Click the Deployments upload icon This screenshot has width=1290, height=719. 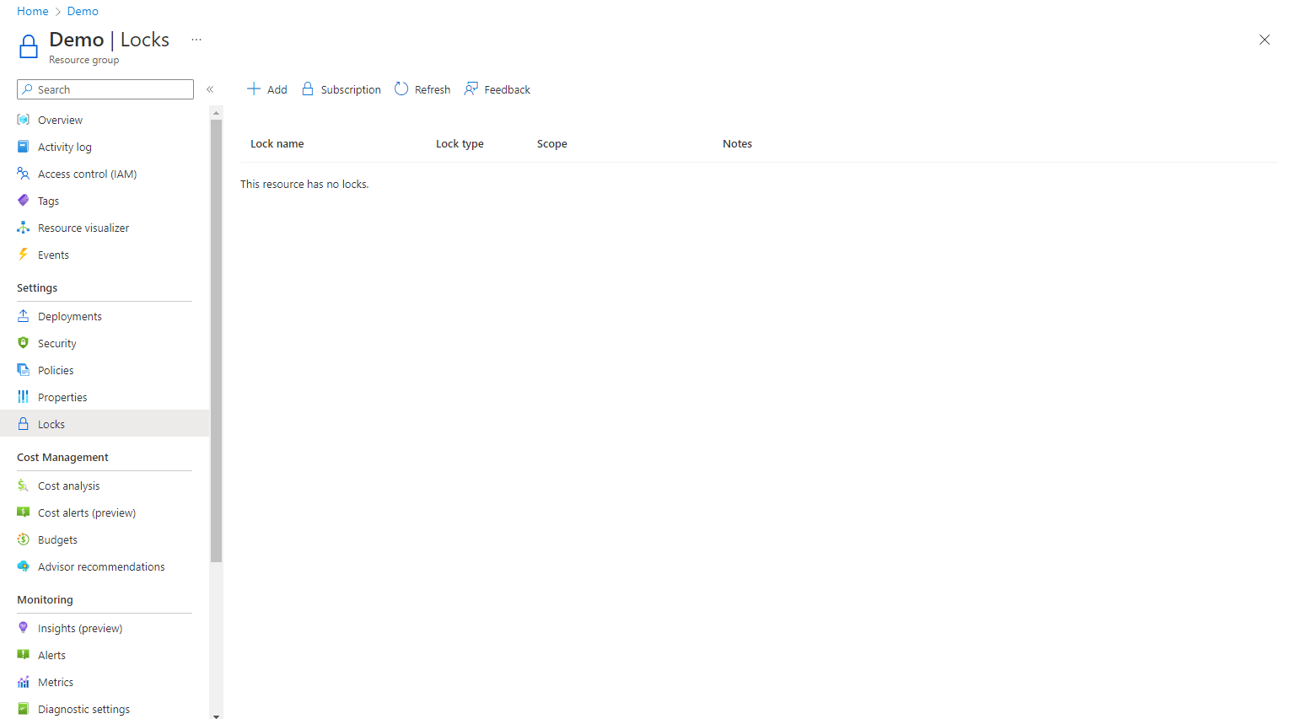[x=24, y=316]
